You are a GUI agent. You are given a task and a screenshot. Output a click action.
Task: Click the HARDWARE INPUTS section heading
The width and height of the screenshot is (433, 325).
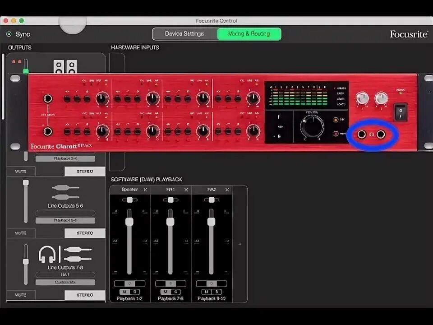pyautogui.click(x=135, y=47)
